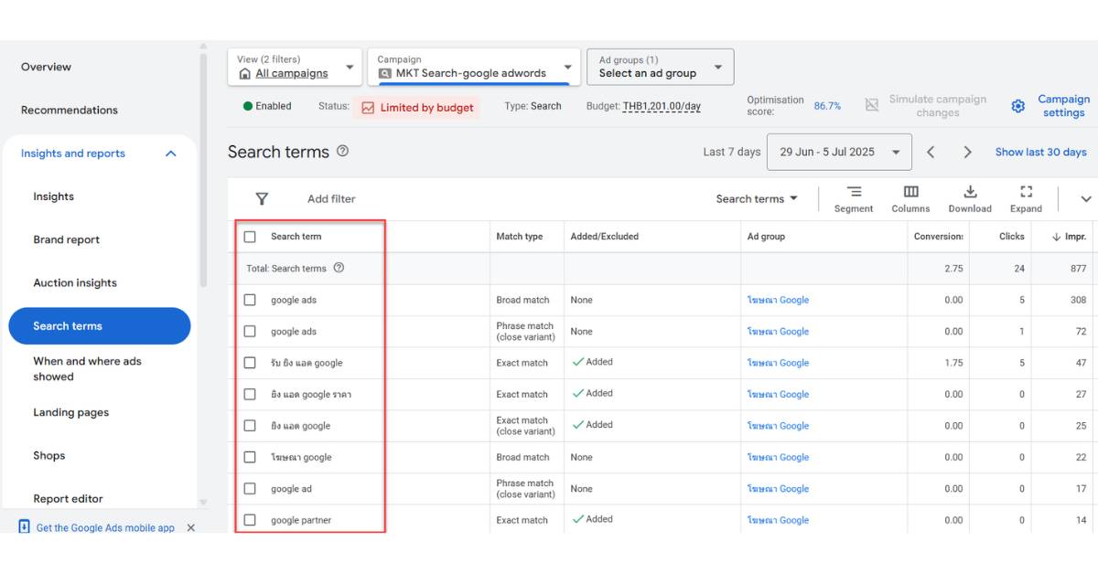Open ad group link in first google ads row
This screenshot has width=1098, height=573.
(x=778, y=300)
